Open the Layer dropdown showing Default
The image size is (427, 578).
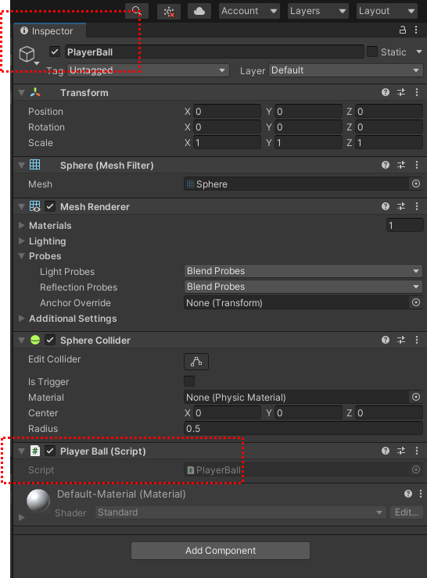click(x=346, y=70)
